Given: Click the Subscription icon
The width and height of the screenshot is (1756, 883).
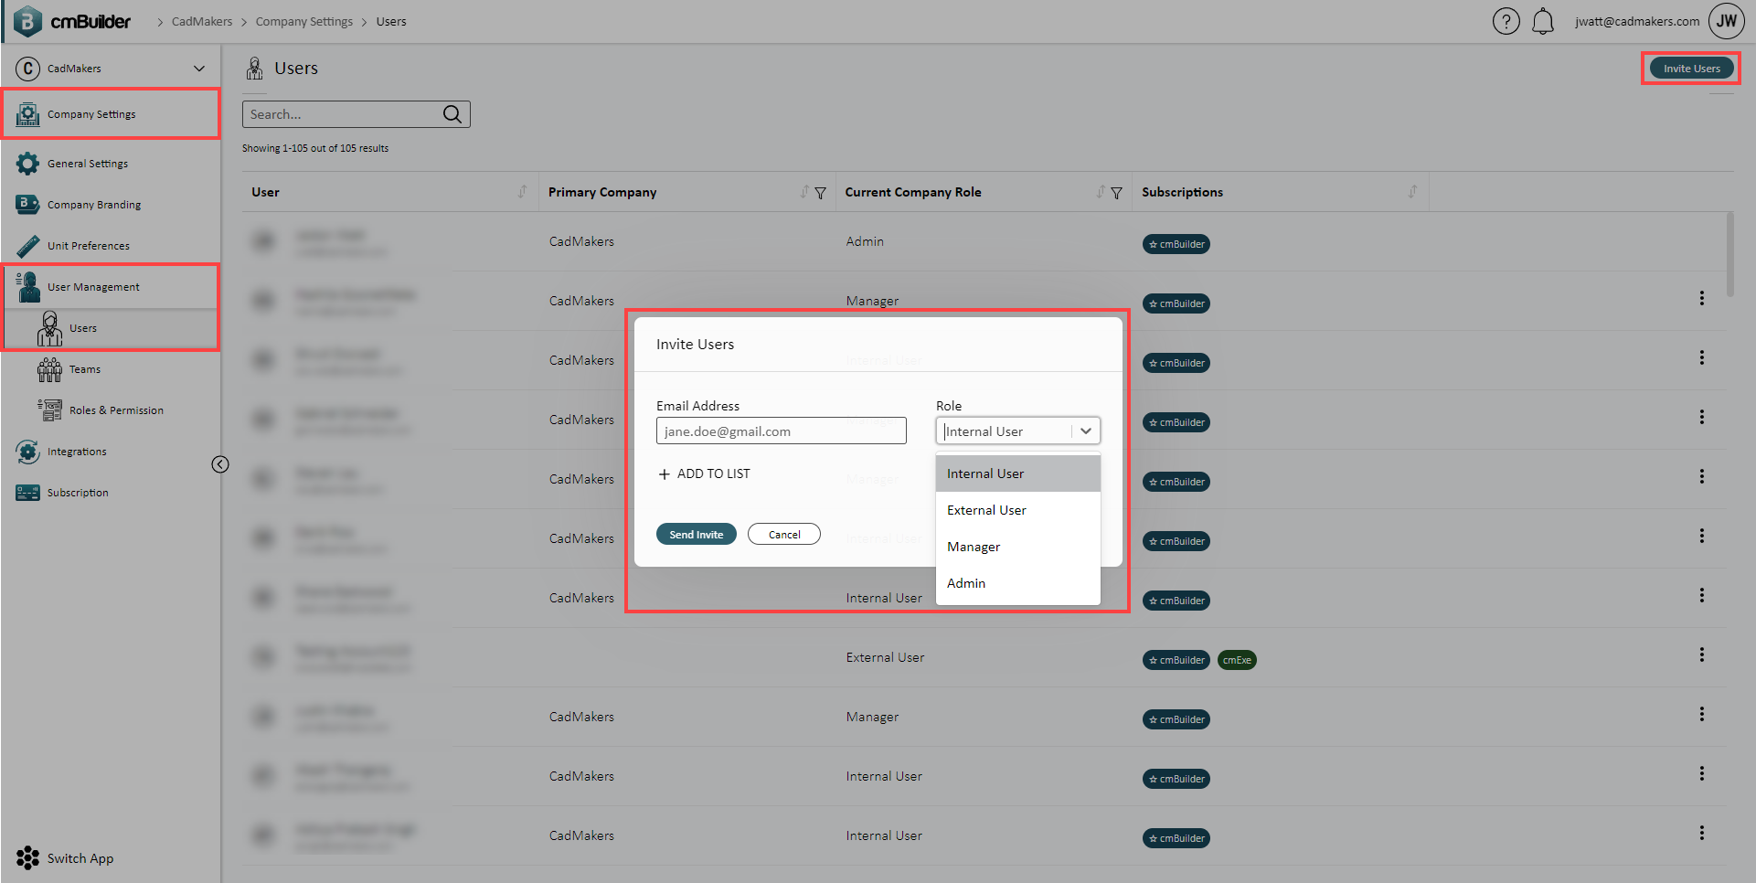Looking at the screenshot, I should point(28,493).
